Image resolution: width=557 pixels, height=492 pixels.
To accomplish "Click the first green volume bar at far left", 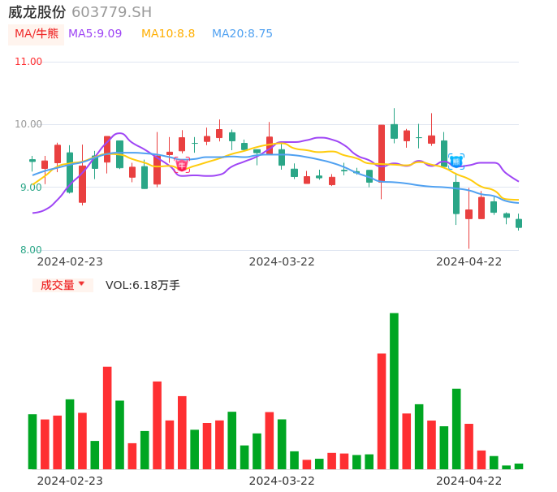I will click(x=32, y=442).
